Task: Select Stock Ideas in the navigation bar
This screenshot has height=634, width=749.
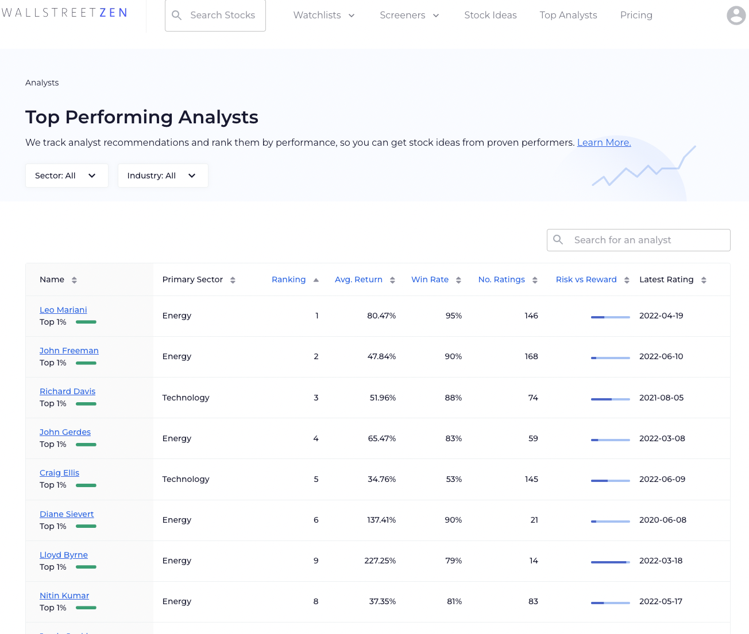Action: [x=490, y=15]
